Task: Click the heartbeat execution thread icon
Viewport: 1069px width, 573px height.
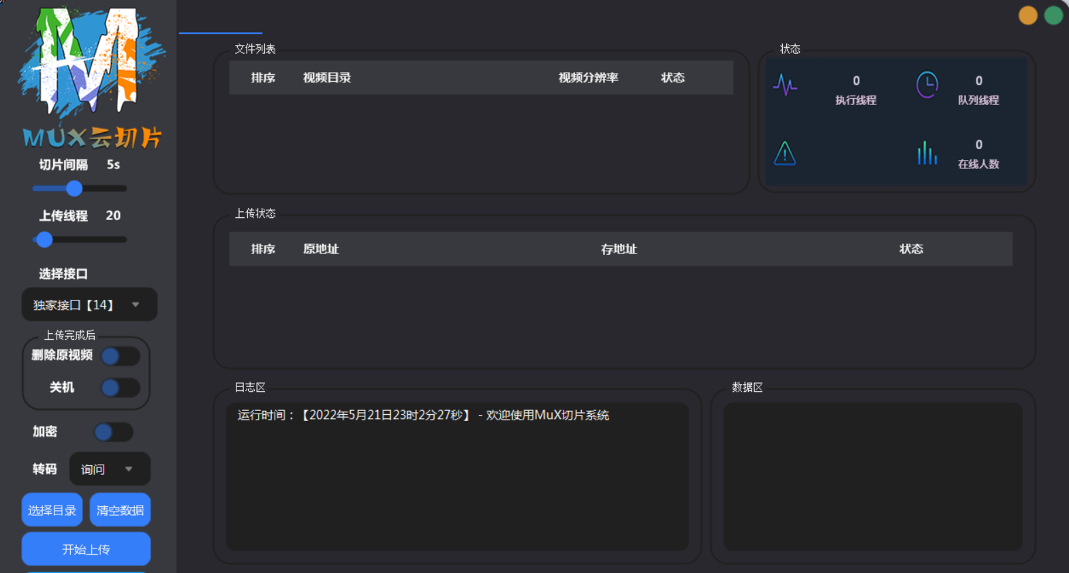Action: click(785, 86)
